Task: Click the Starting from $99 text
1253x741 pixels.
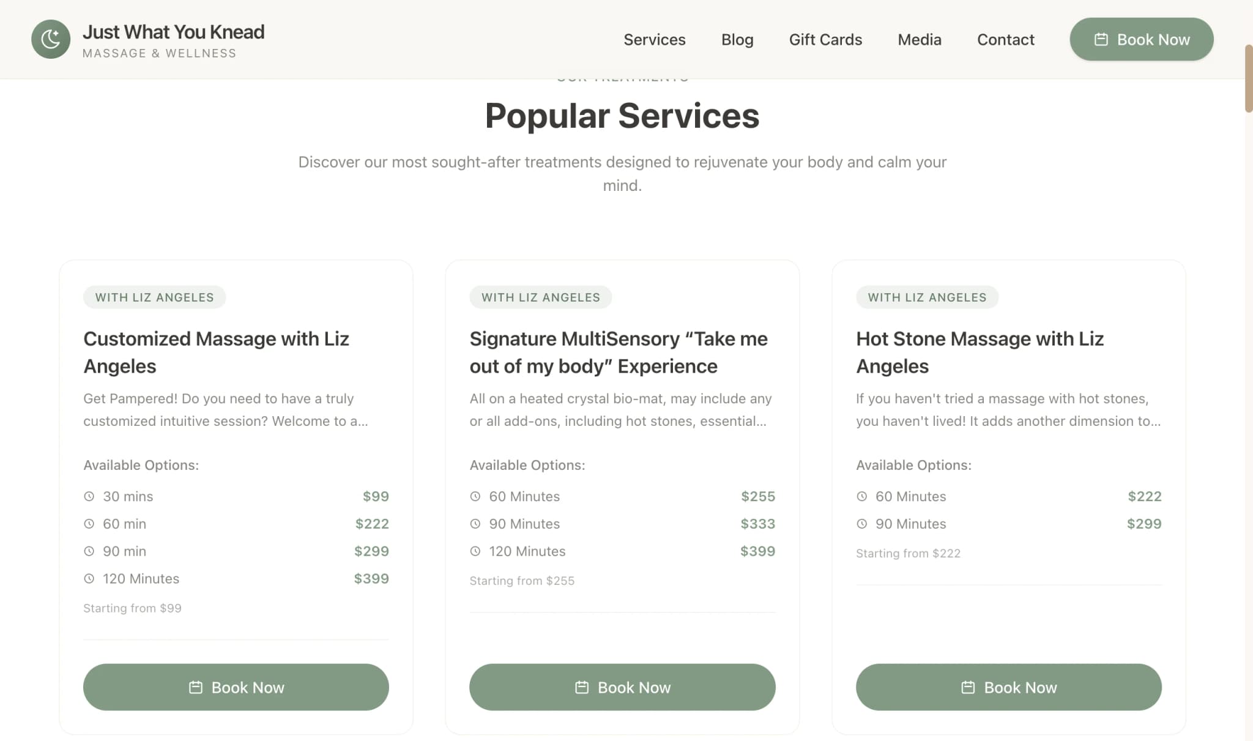Action: click(x=132, y=608)
